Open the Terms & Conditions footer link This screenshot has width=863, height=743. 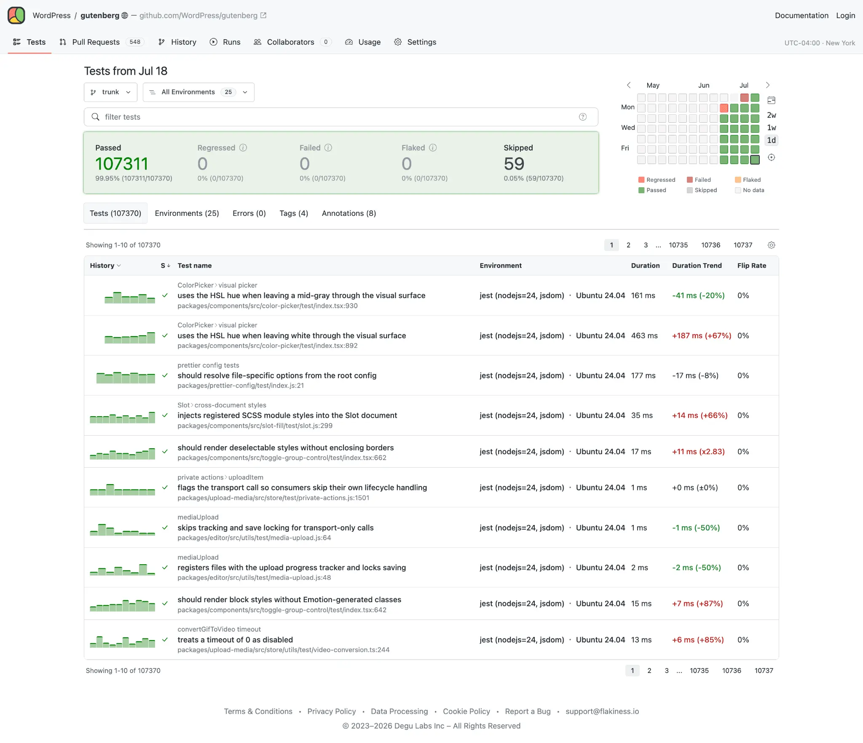(x=258, y=711)
